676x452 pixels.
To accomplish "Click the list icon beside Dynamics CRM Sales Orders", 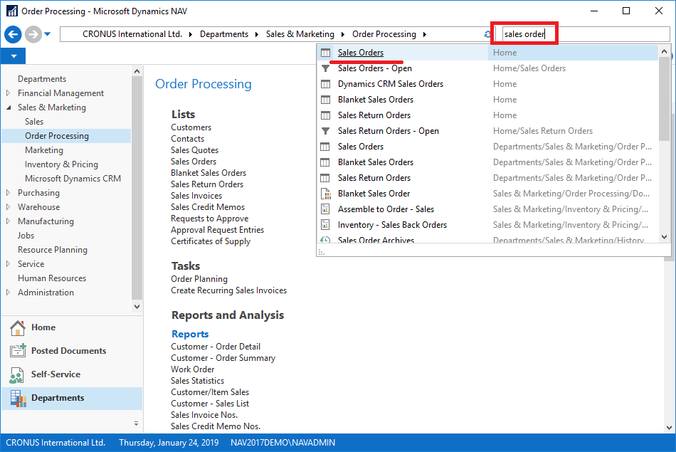I will pos(325,84).
